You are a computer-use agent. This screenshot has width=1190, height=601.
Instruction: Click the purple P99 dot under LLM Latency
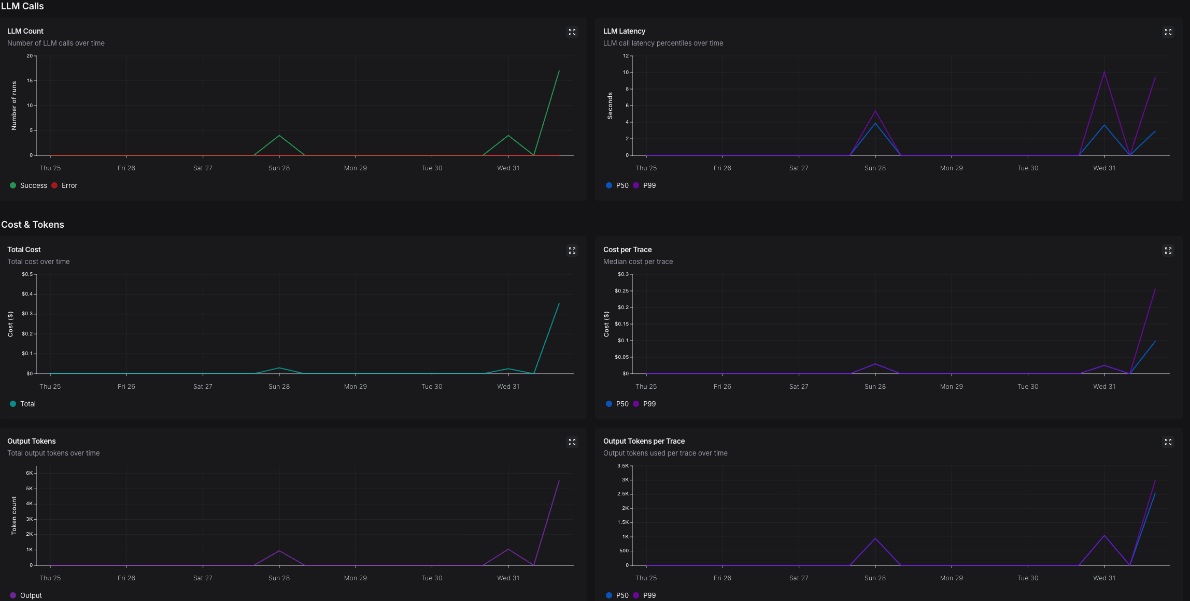[x=636, y=185]
